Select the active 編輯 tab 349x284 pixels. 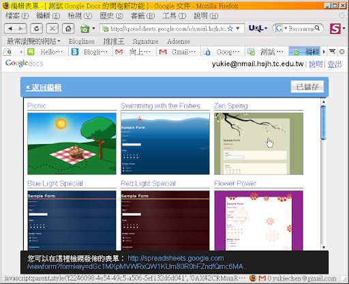(305, 52)
